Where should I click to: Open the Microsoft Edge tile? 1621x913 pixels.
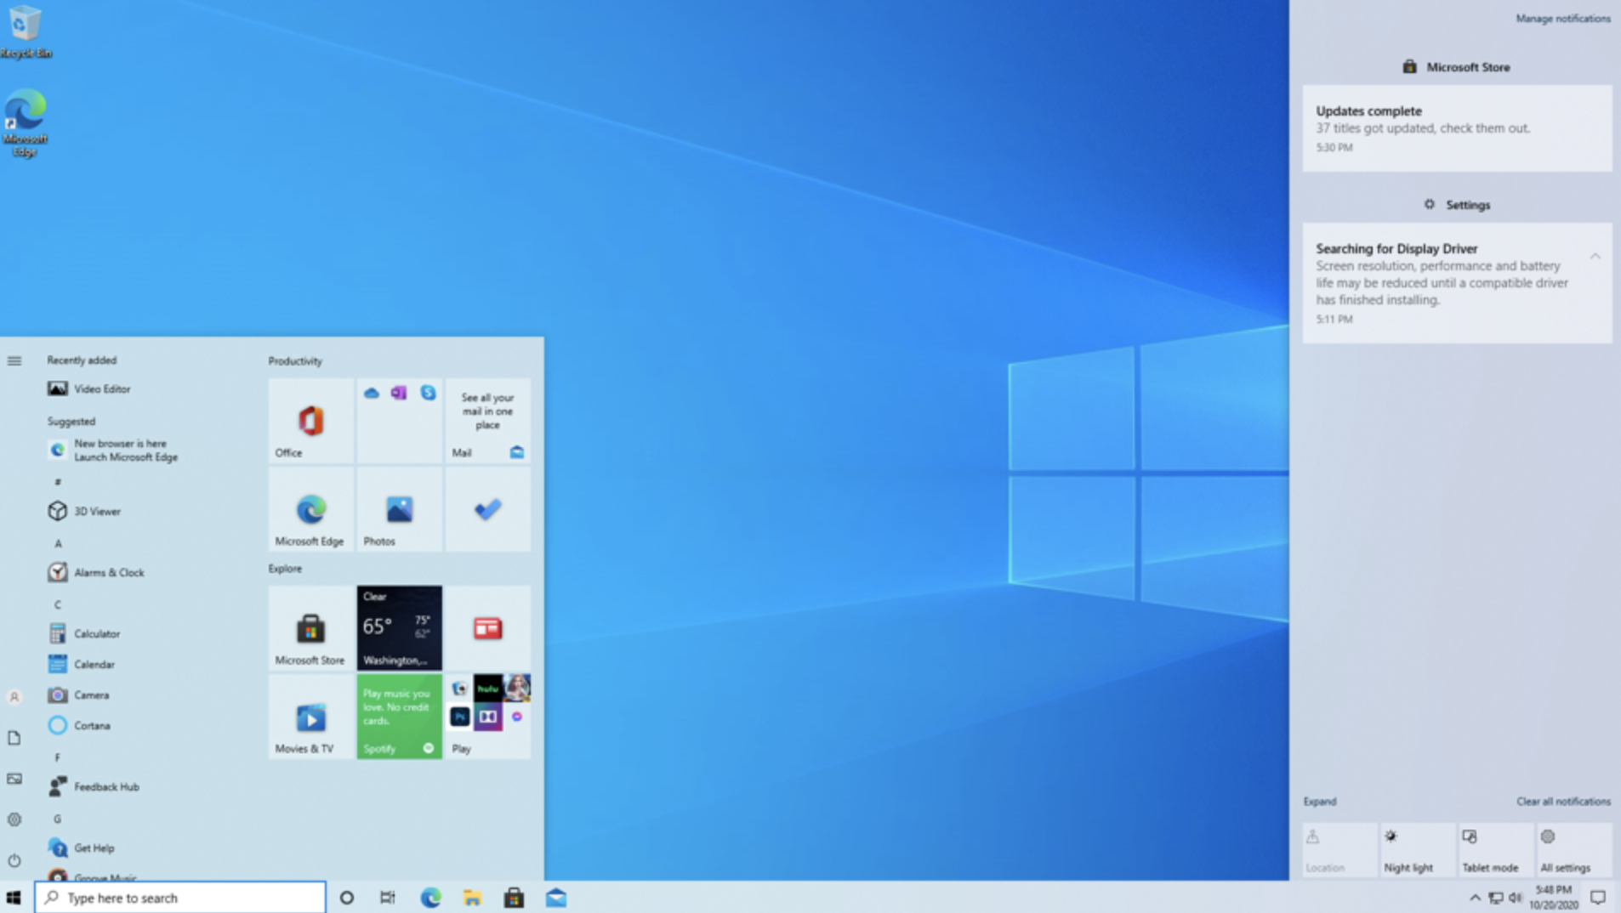(x=311, y=509)
